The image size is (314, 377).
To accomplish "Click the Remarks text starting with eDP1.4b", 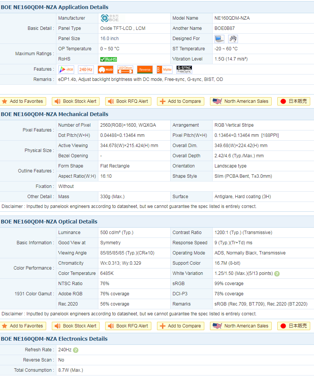I will [140, 79].
